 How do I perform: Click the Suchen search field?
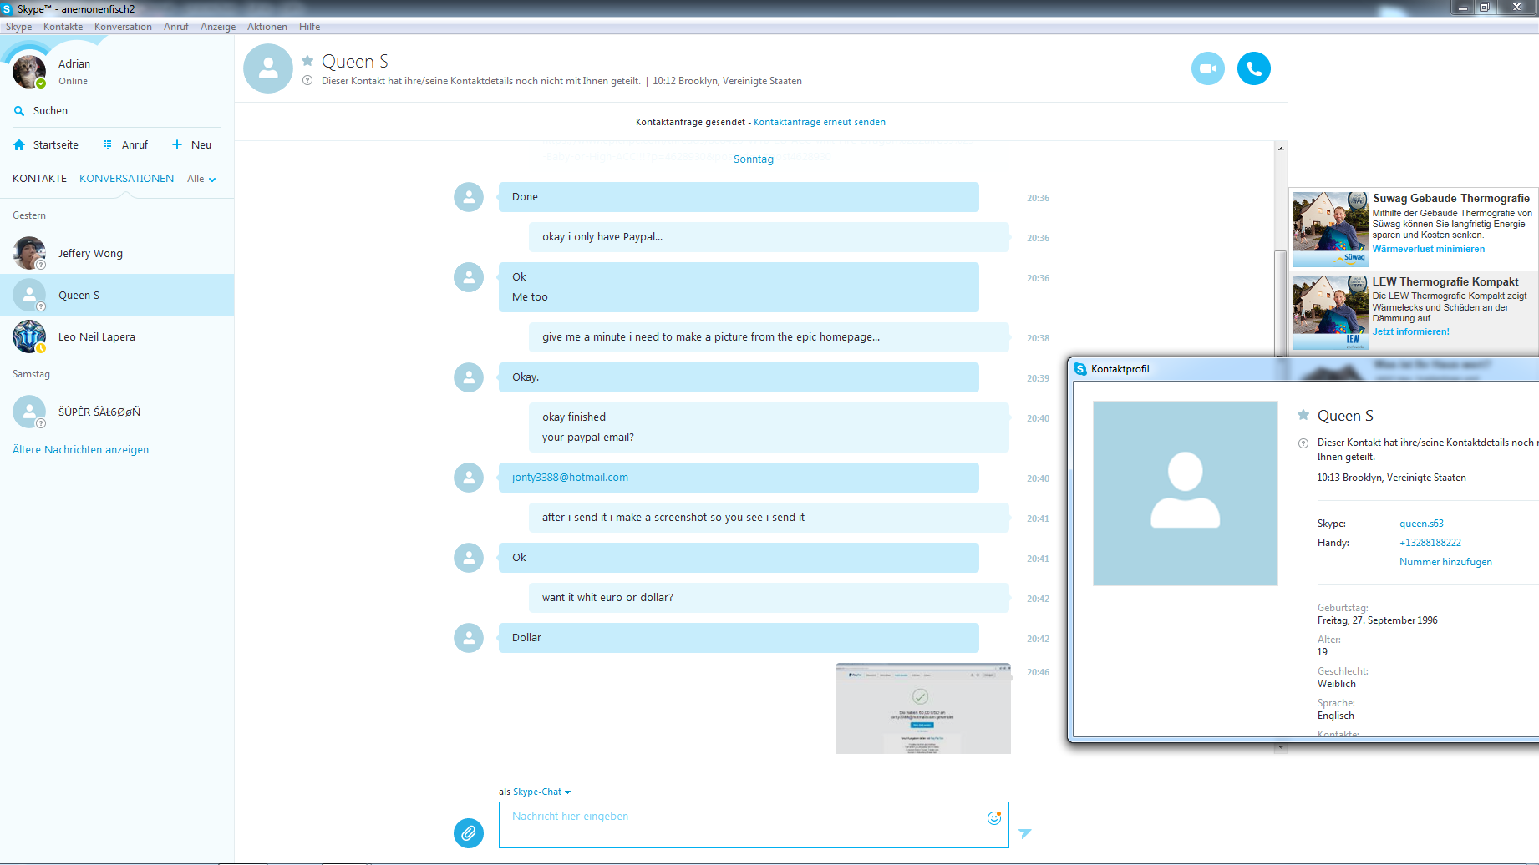click(117, 111)
